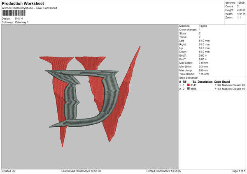
Task: Click 'Madeira Classic 40' brand in row 2
Action: point(233,89)
